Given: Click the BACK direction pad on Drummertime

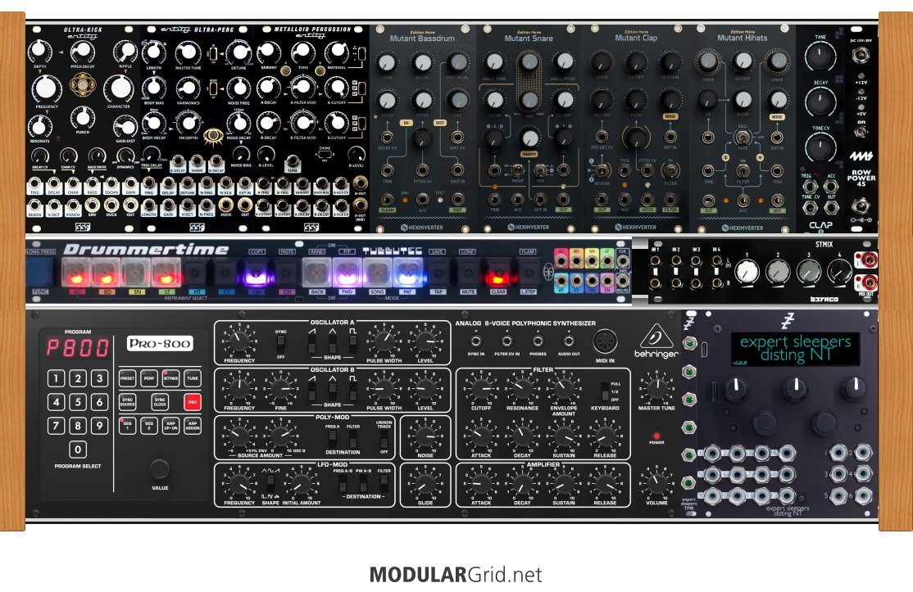Looking at the screenshot, I should pos(316,272).
